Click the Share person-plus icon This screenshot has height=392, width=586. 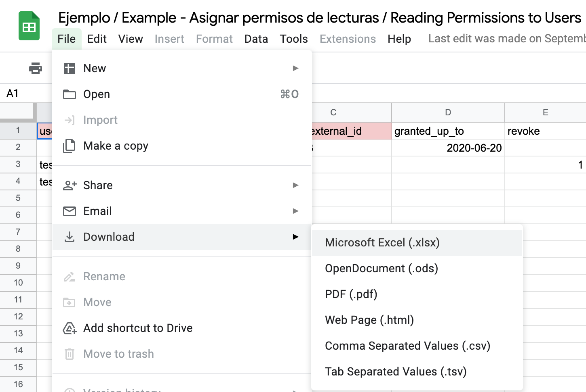click(70, 186)
